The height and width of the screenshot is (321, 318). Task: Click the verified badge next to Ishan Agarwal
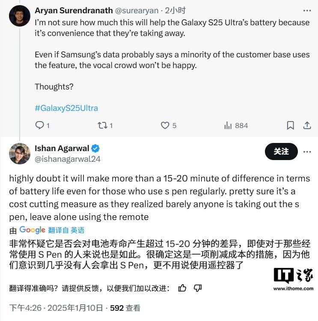coord(95,149)
